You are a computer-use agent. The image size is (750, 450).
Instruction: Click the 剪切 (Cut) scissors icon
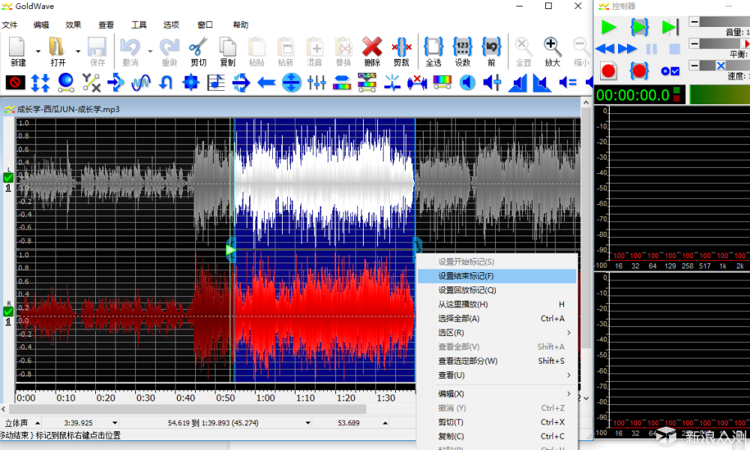coord(198,47)
